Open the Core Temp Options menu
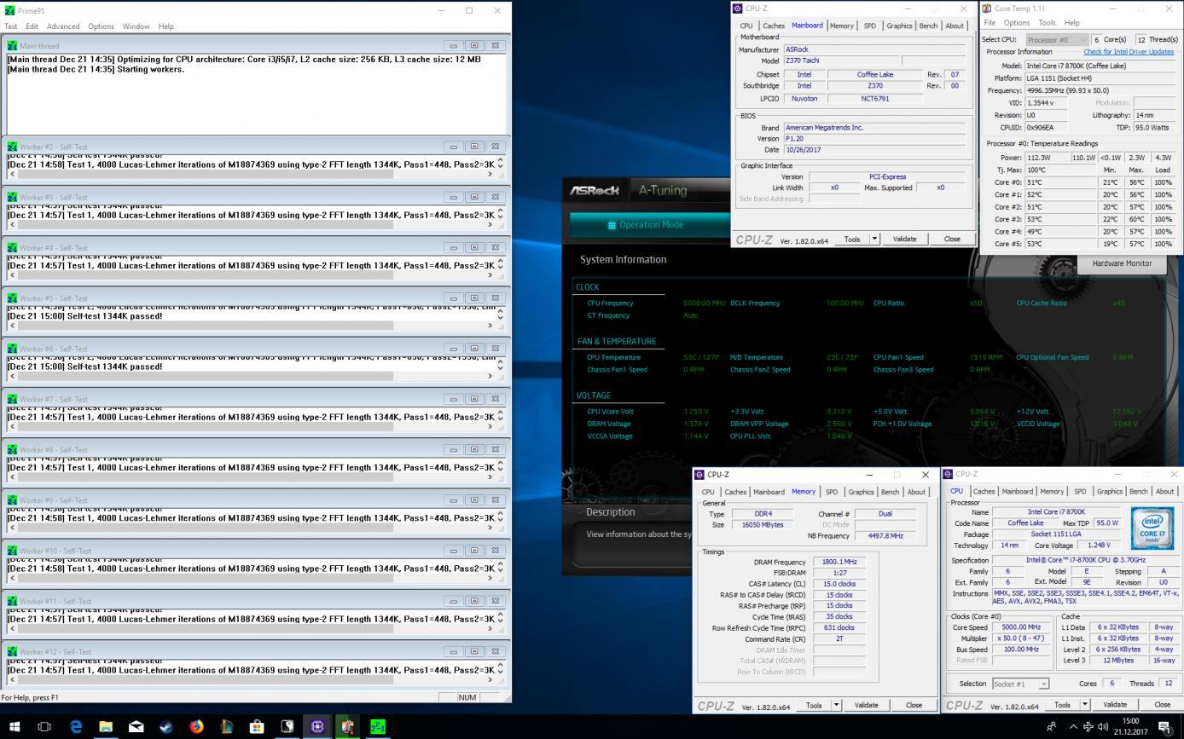Image resolution: width=1184 pixels, height=739 pixels. click(x=1016, y=23)
